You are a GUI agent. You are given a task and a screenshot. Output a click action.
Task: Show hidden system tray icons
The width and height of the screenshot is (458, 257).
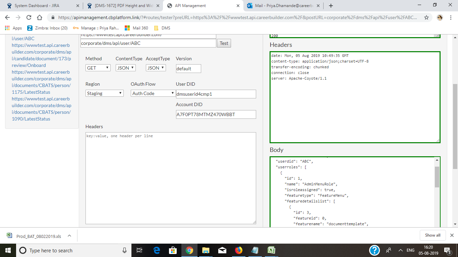tap(400, 250)
